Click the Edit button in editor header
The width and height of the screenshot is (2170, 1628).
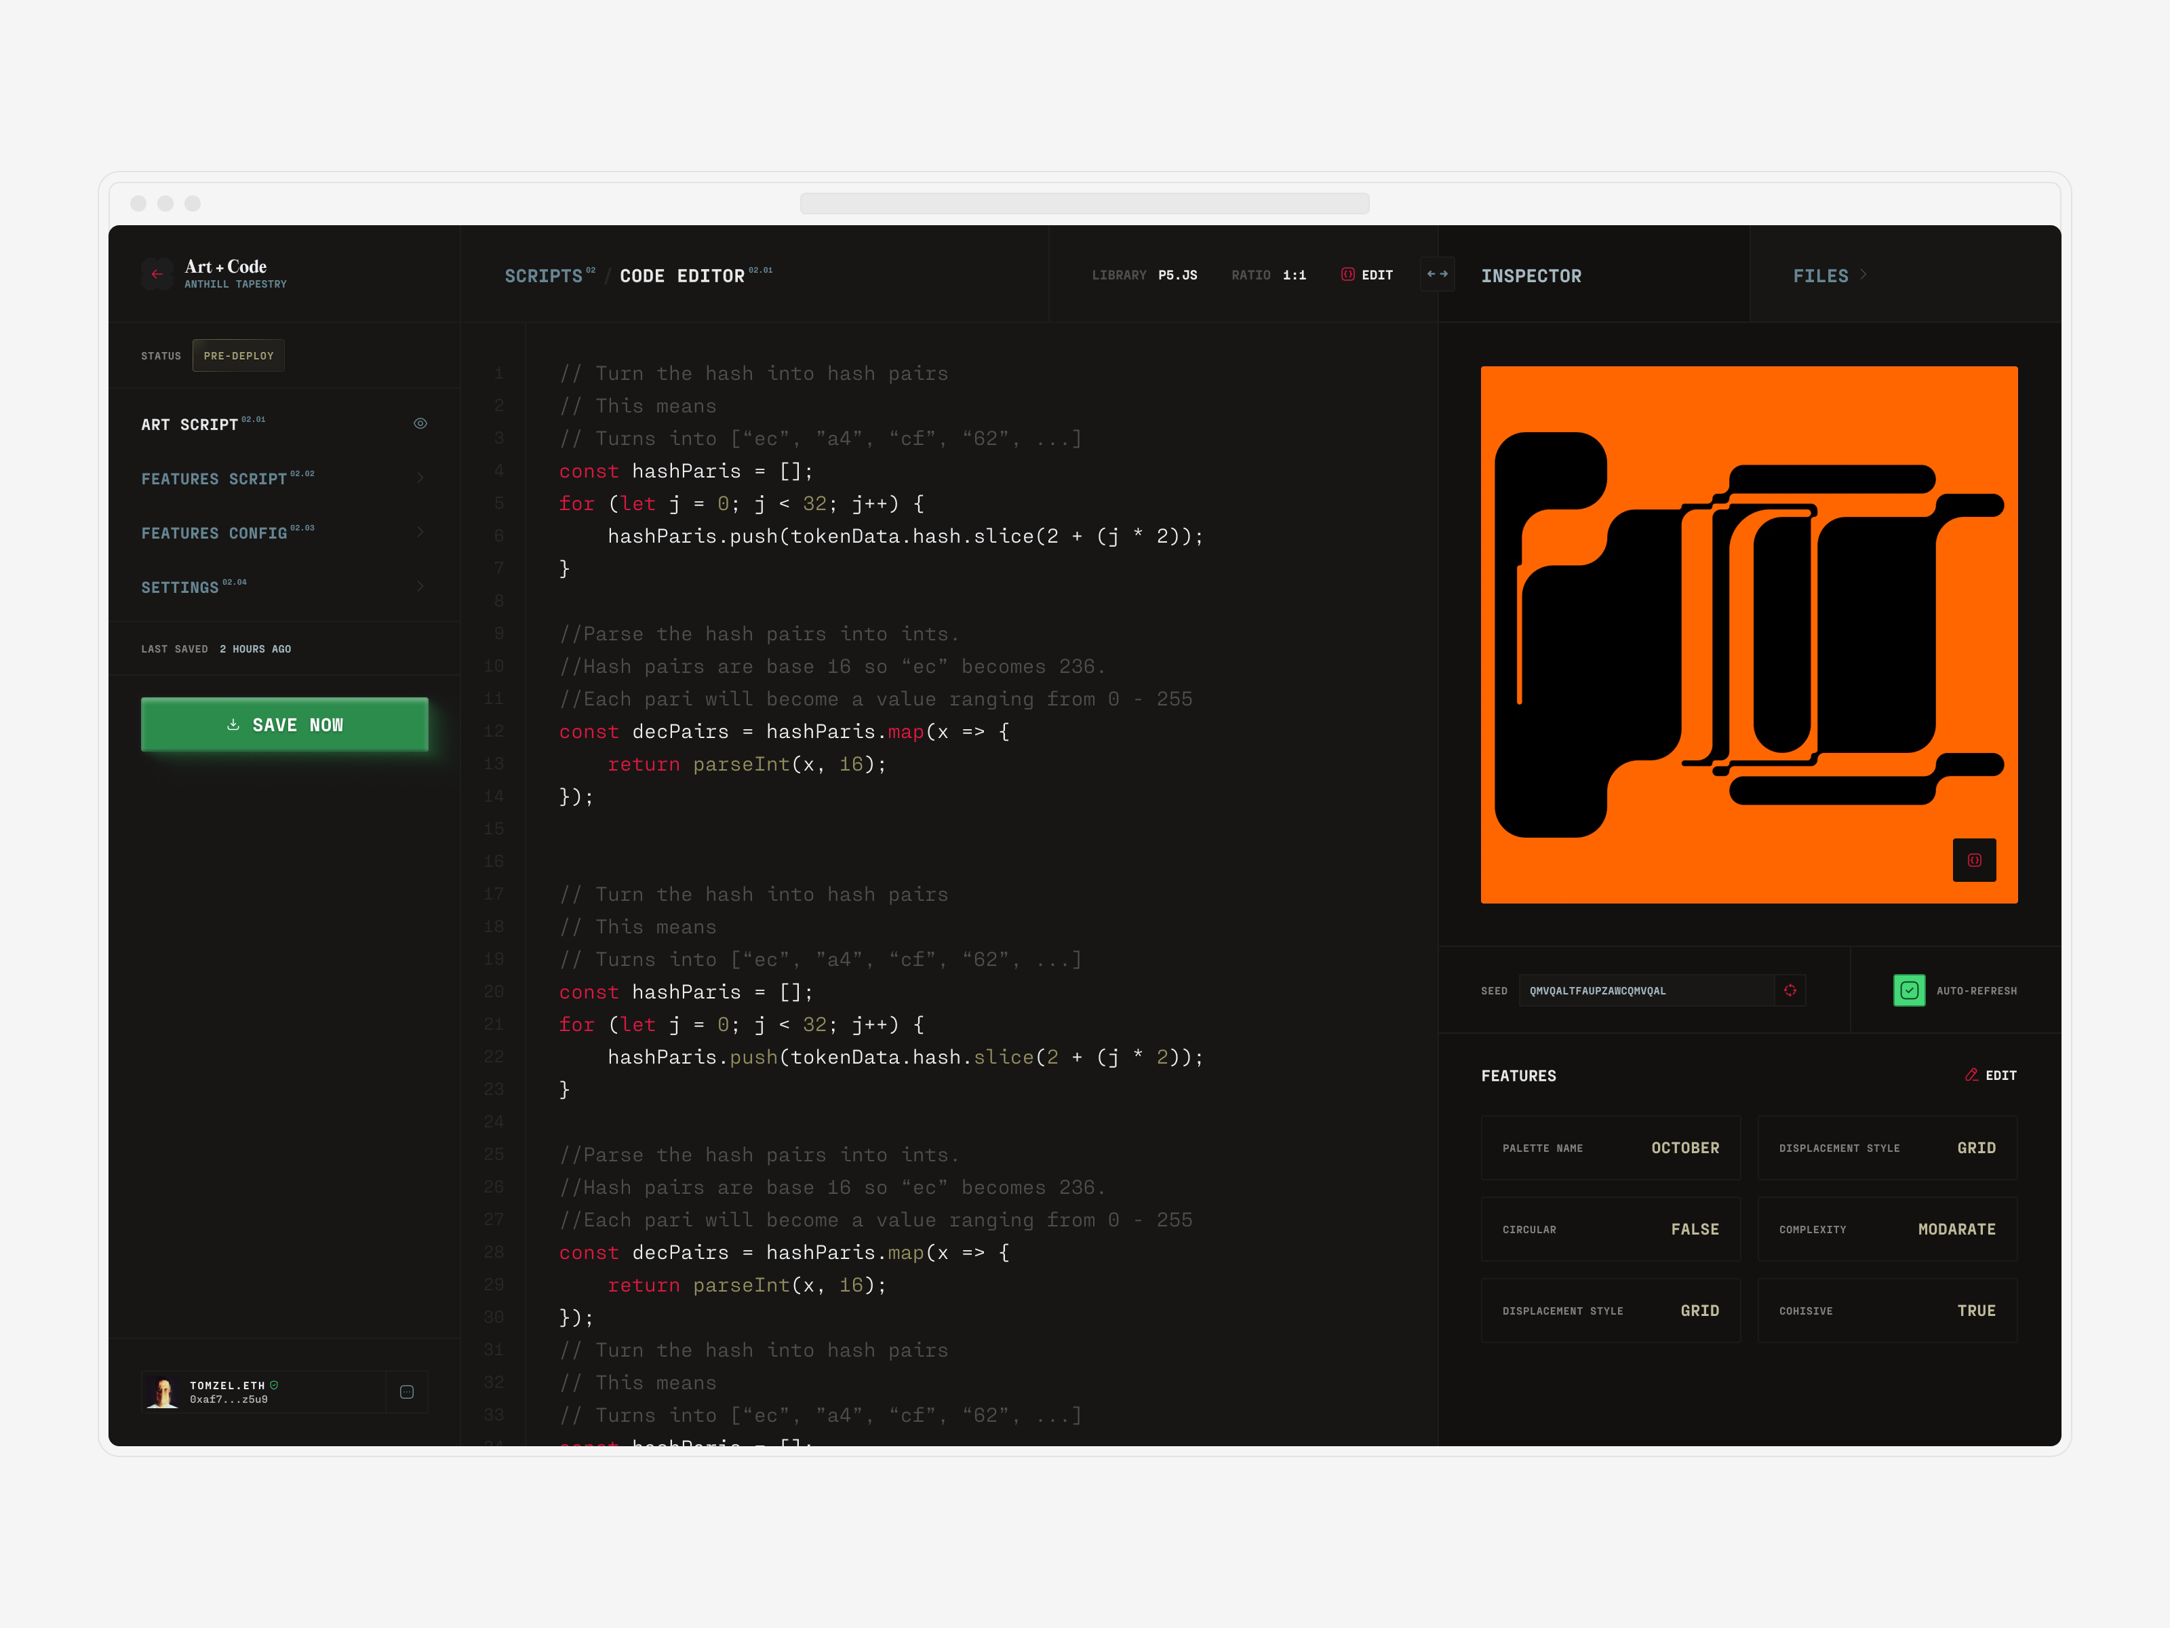tap(1368, 275)
